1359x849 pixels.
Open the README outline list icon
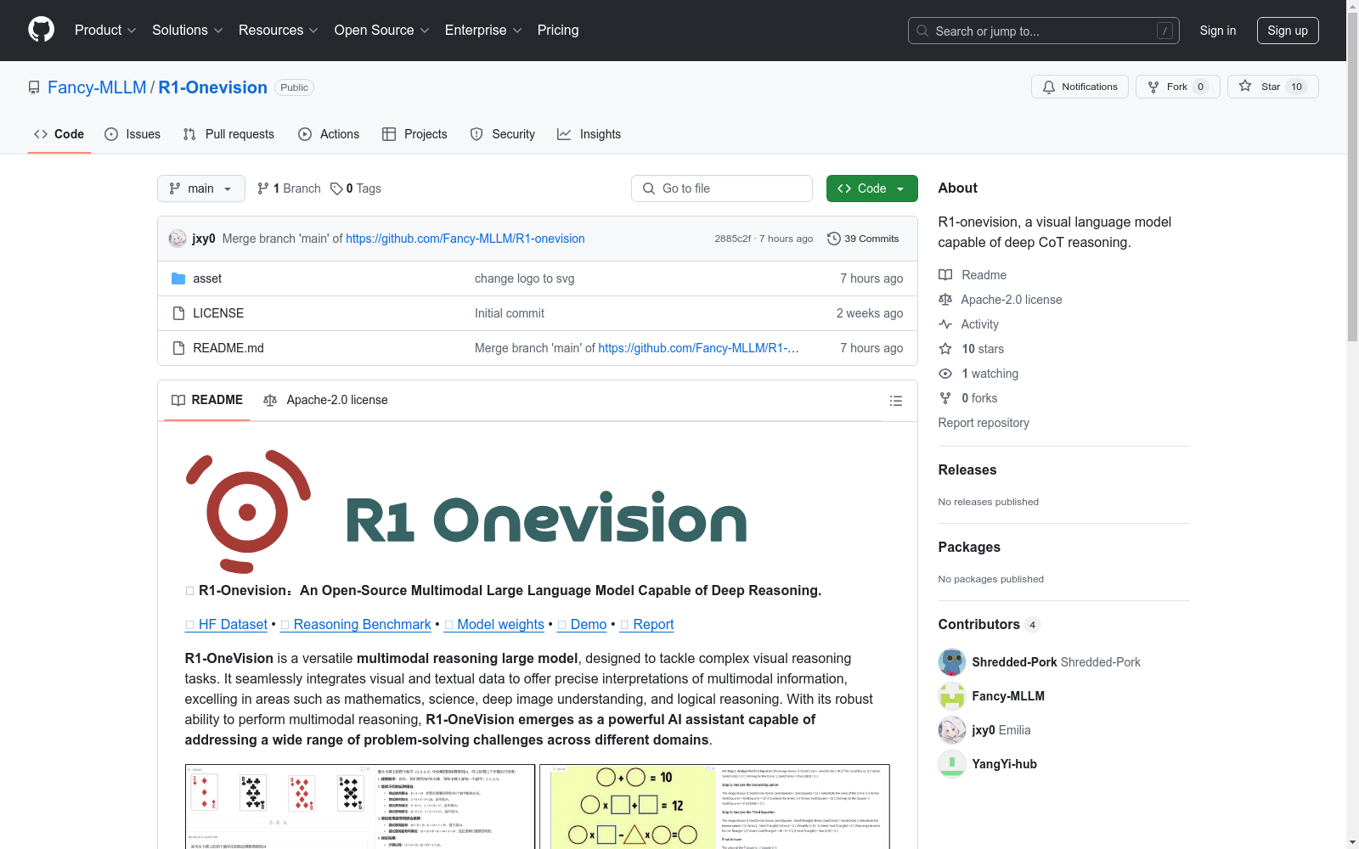(895, 401)
